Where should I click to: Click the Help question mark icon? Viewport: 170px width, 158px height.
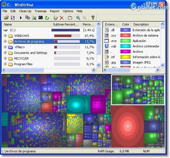pyautogui.click(x=93, y=18)
